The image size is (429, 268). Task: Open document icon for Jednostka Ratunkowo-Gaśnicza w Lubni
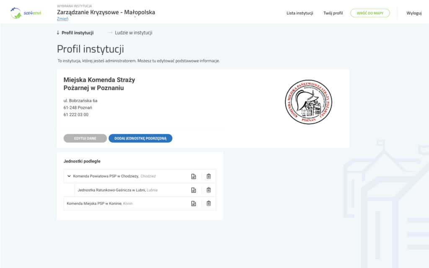tap(193, 190)
